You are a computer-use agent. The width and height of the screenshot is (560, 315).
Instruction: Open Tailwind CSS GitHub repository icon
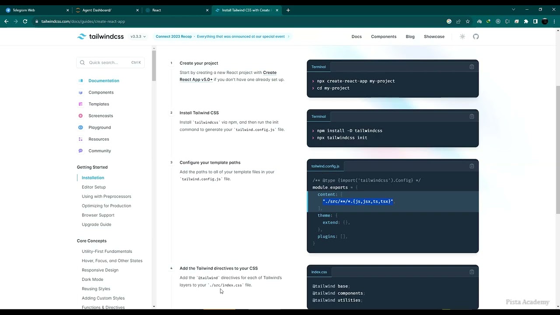(476, 37)
